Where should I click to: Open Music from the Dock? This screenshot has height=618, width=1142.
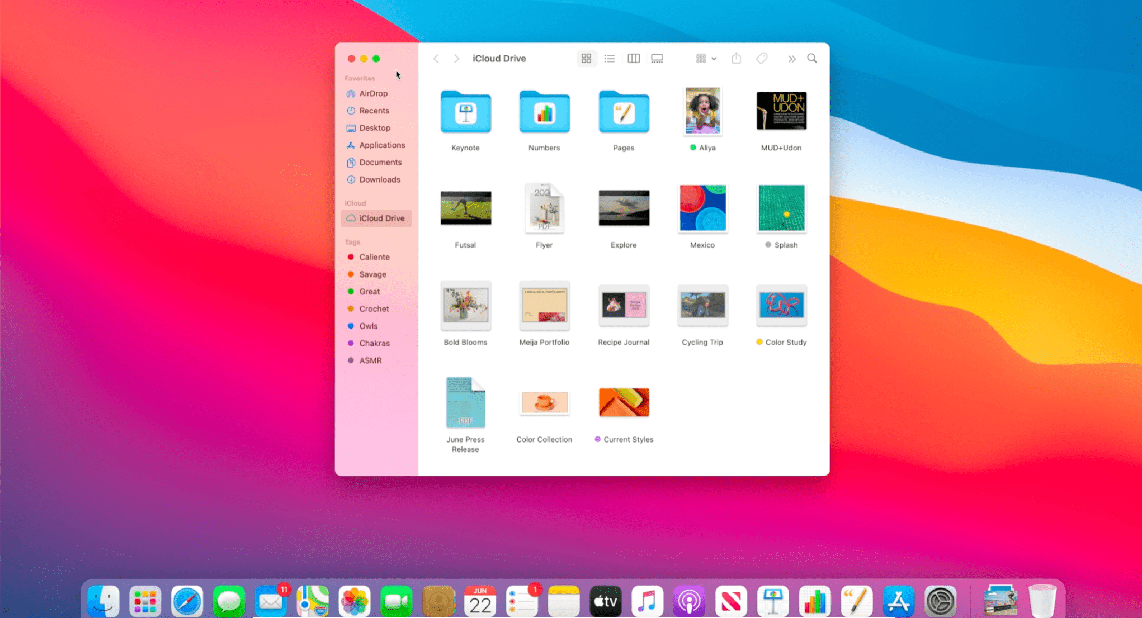point(647,601)
